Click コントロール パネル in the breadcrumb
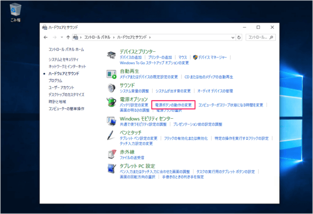Screen dimensions: 313x214 (x=97, y=37)
